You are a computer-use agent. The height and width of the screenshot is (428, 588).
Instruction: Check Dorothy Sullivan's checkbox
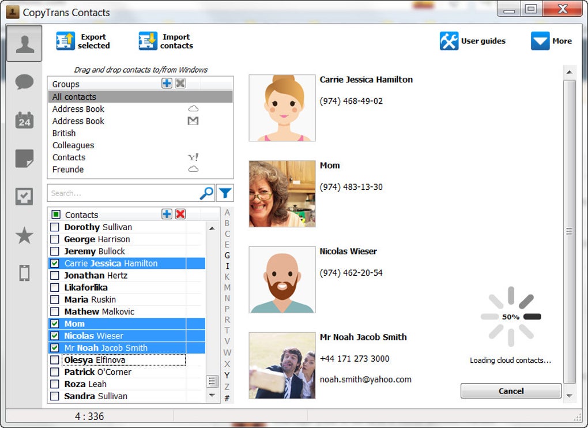click(55, 227)
